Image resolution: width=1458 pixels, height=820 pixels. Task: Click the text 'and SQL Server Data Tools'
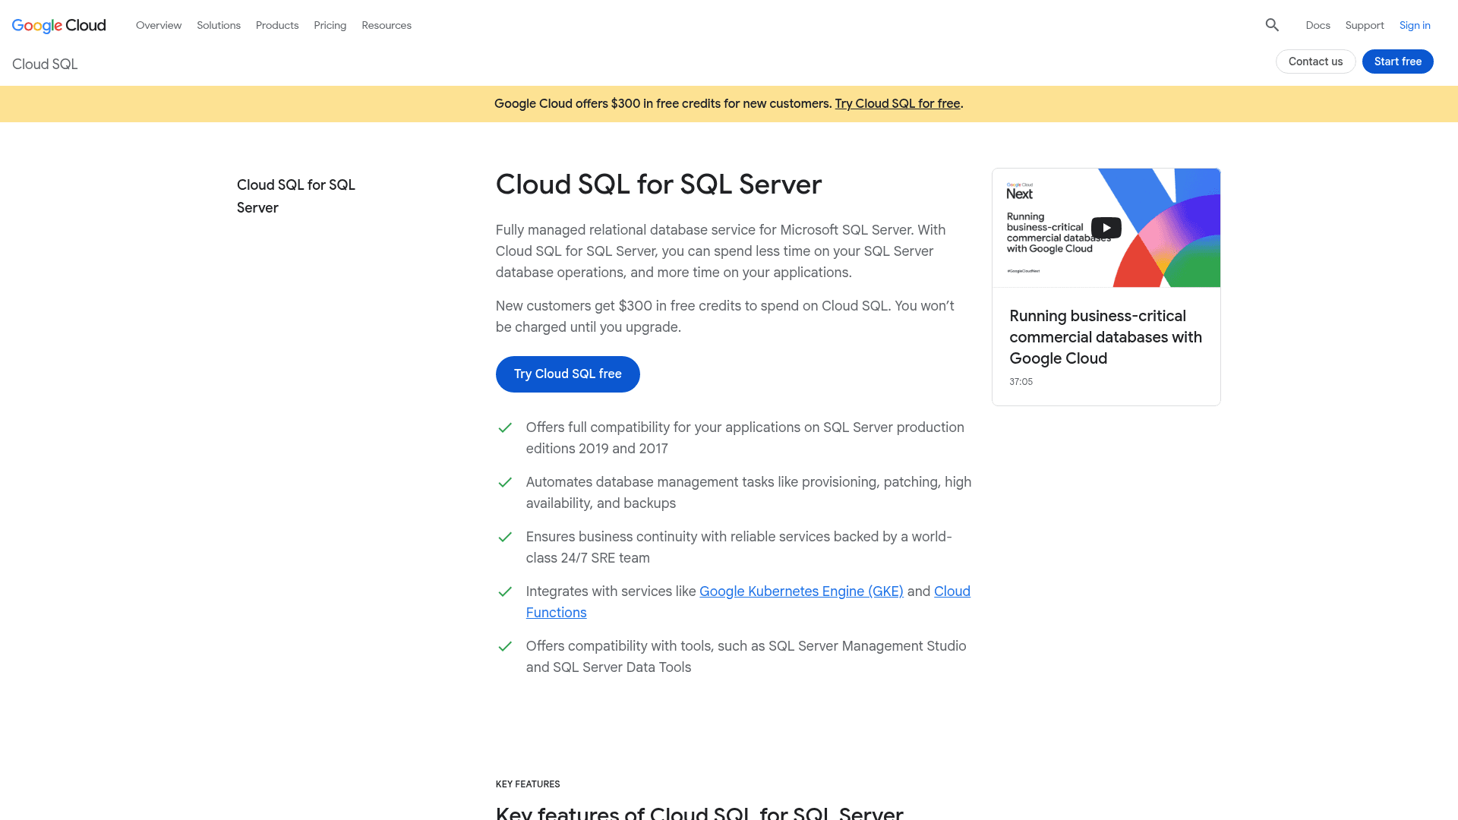pos(608,667)
